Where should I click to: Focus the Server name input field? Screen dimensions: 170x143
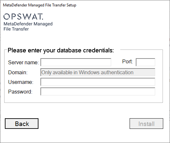(76, 62)
